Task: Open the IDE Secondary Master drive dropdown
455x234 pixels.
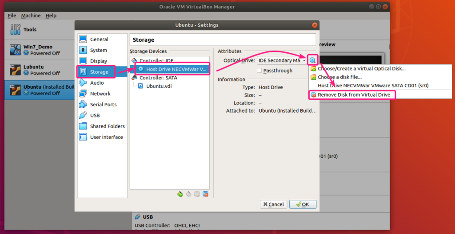Action: (282, 60)
